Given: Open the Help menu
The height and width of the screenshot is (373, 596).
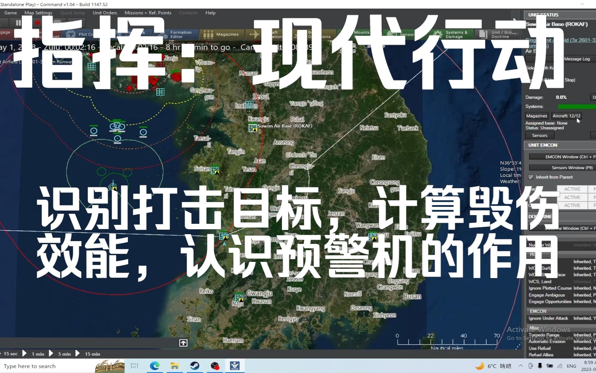Looking at the screenshot, I should [x=210, y=13].
